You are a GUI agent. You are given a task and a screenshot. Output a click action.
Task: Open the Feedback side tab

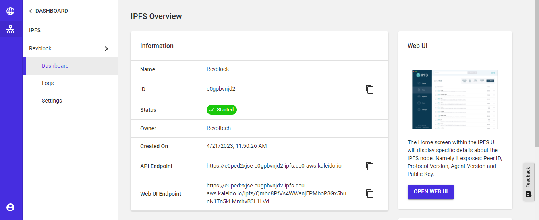point(528,182)
